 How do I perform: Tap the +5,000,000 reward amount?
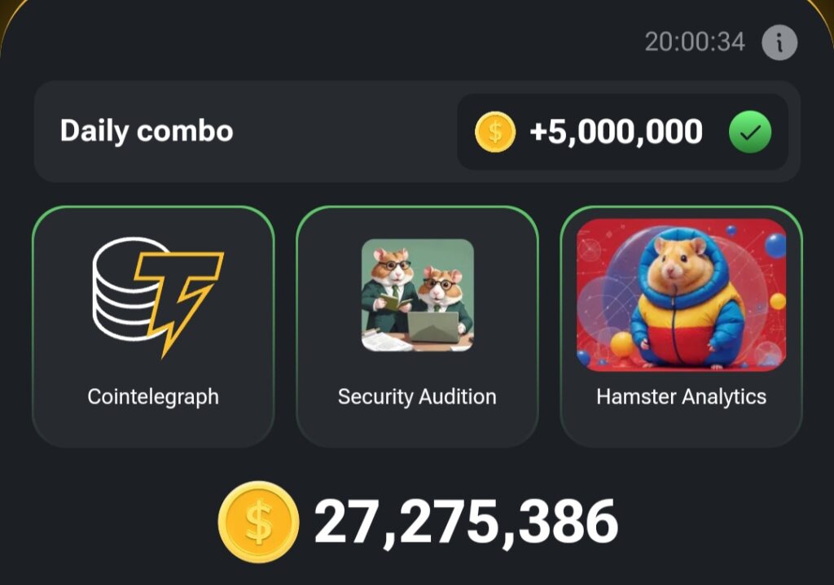[616, 132]
